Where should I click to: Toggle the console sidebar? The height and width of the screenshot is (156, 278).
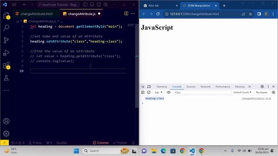pyautogui.click(x=143, y=92)
